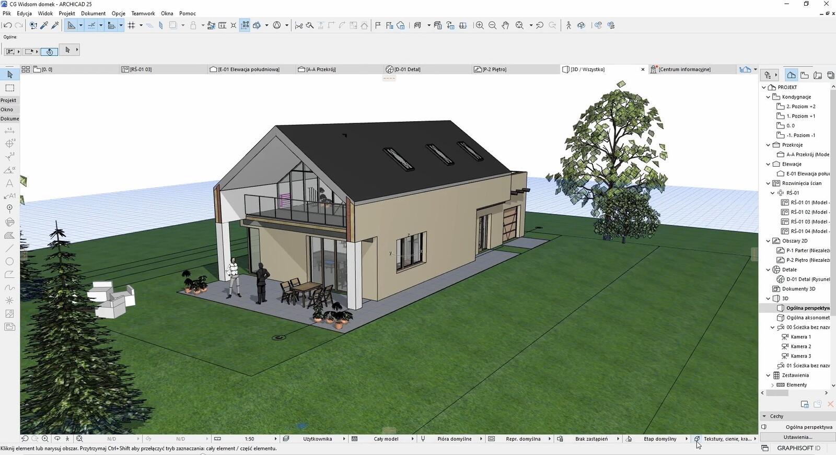Open the Dokument menu
The image size is (836, 455).
coord(93,13)
